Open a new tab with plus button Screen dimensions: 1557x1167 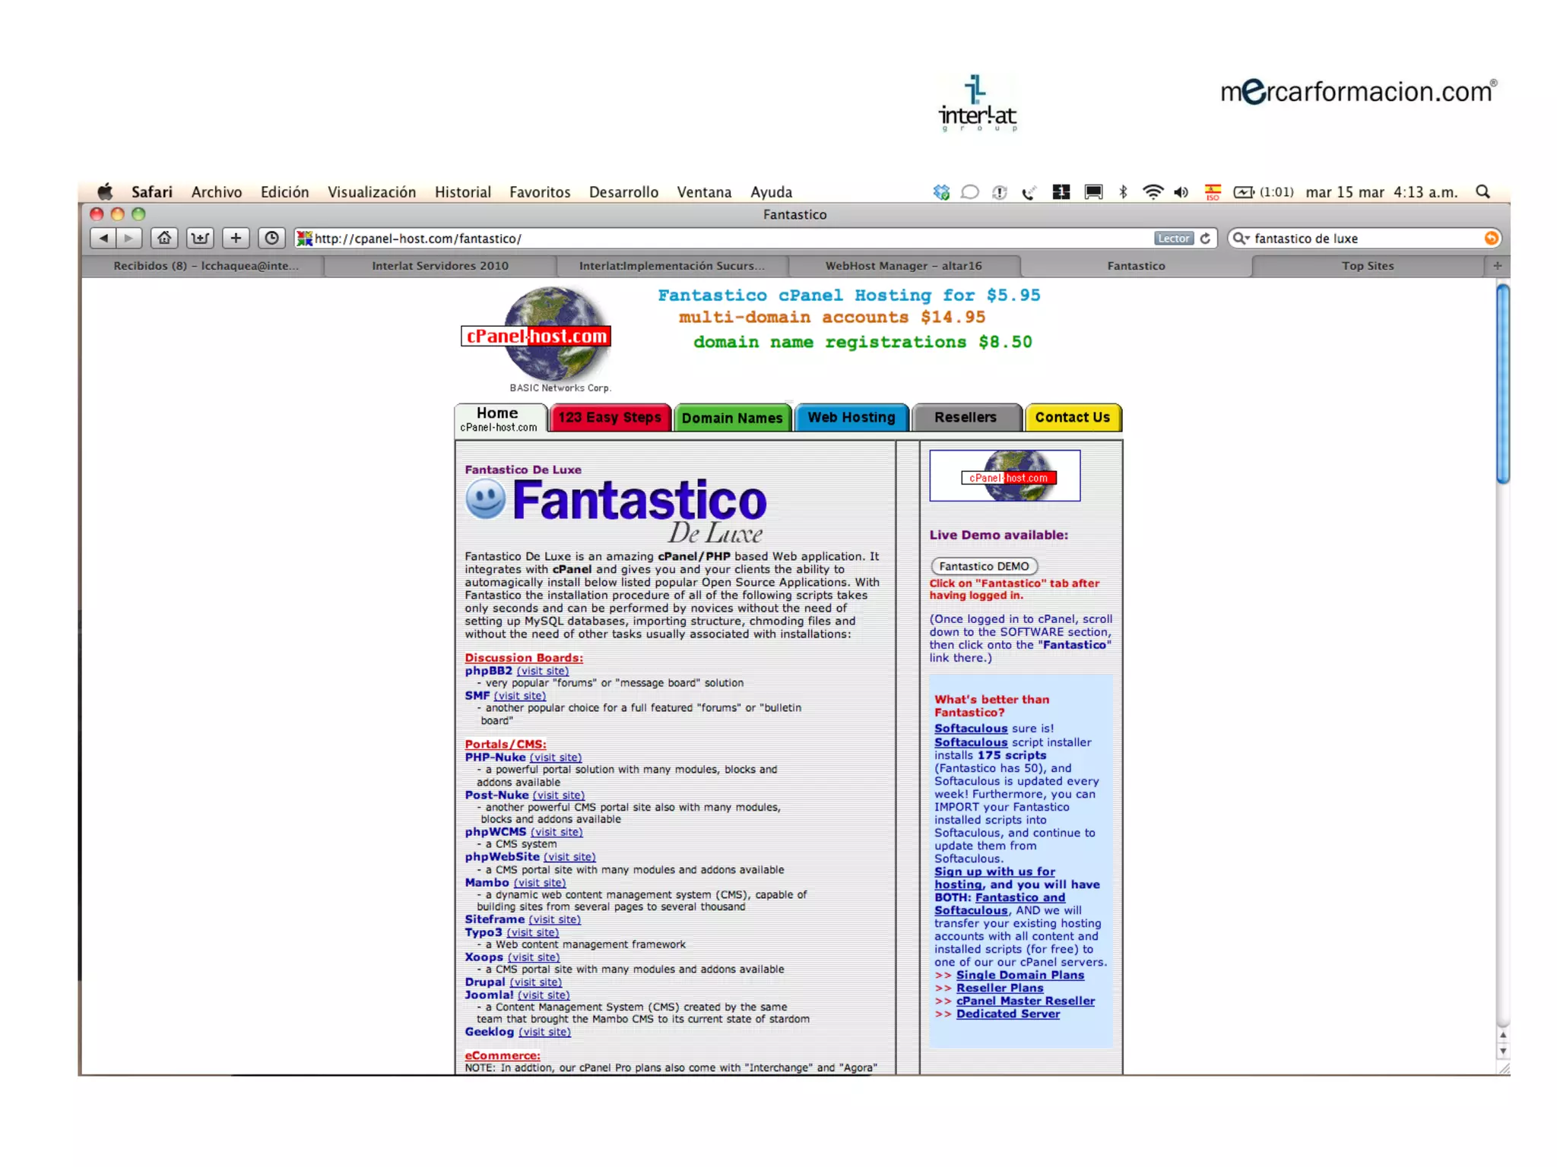click(x=1497, y=266)
